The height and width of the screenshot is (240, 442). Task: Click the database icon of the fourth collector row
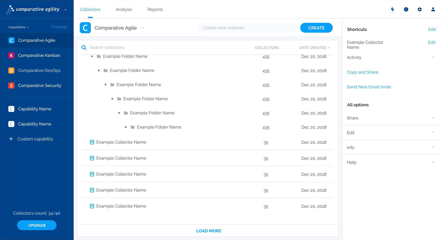tap(92, 190)
